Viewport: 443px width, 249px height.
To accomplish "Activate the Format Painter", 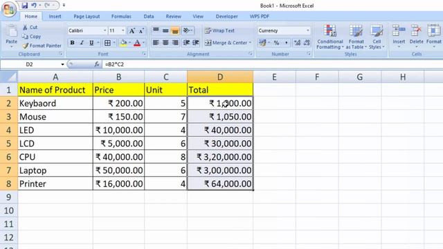I will [42, 46].
